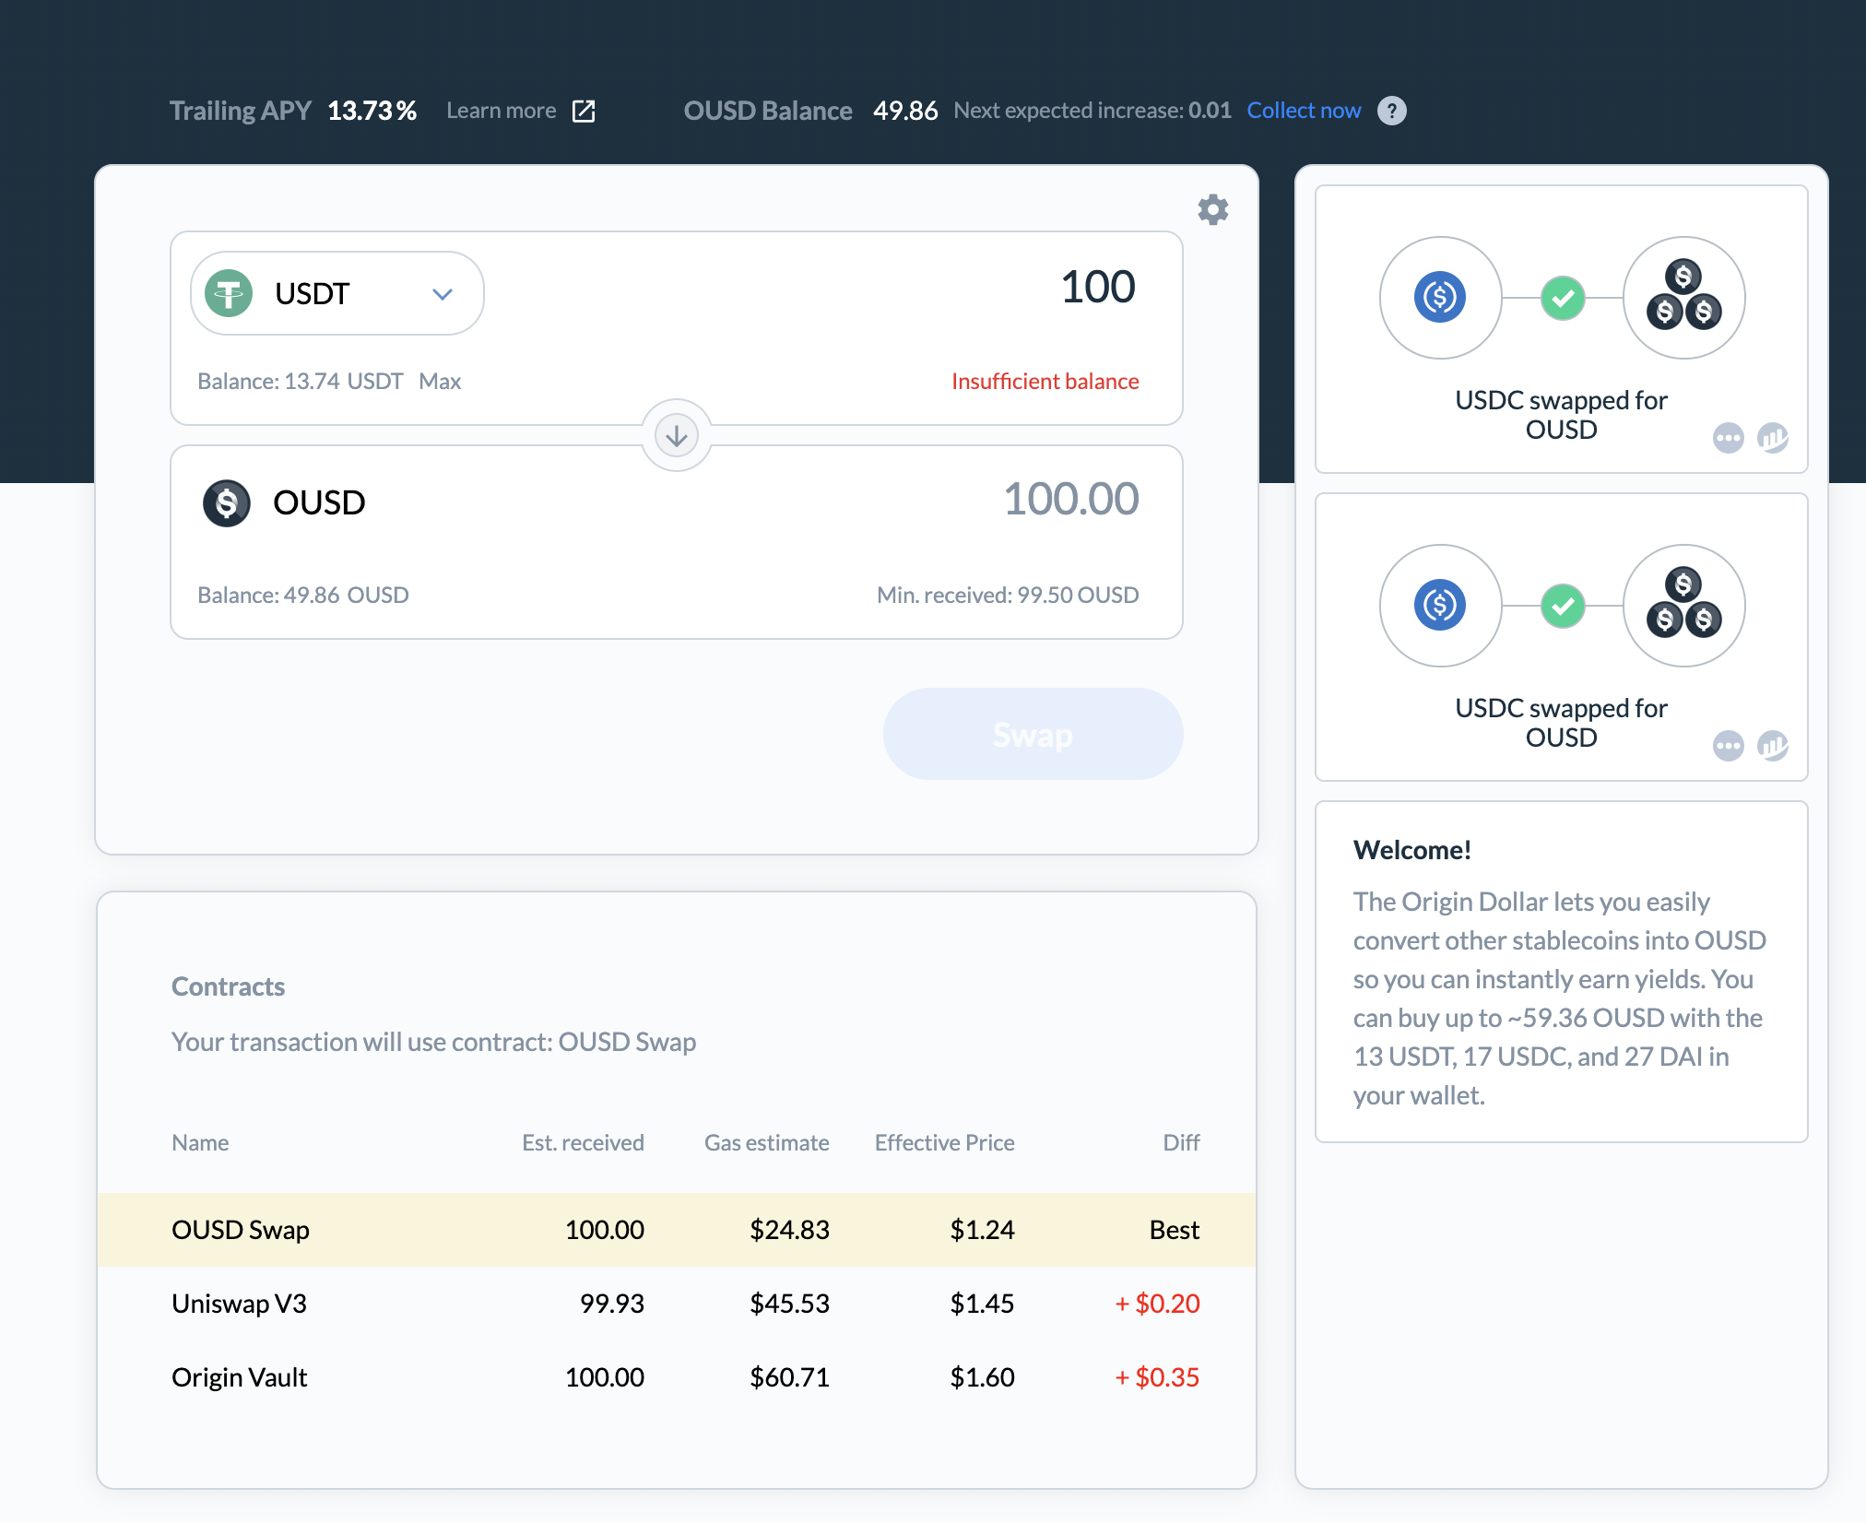Click the USDT tether token icon

229,293
